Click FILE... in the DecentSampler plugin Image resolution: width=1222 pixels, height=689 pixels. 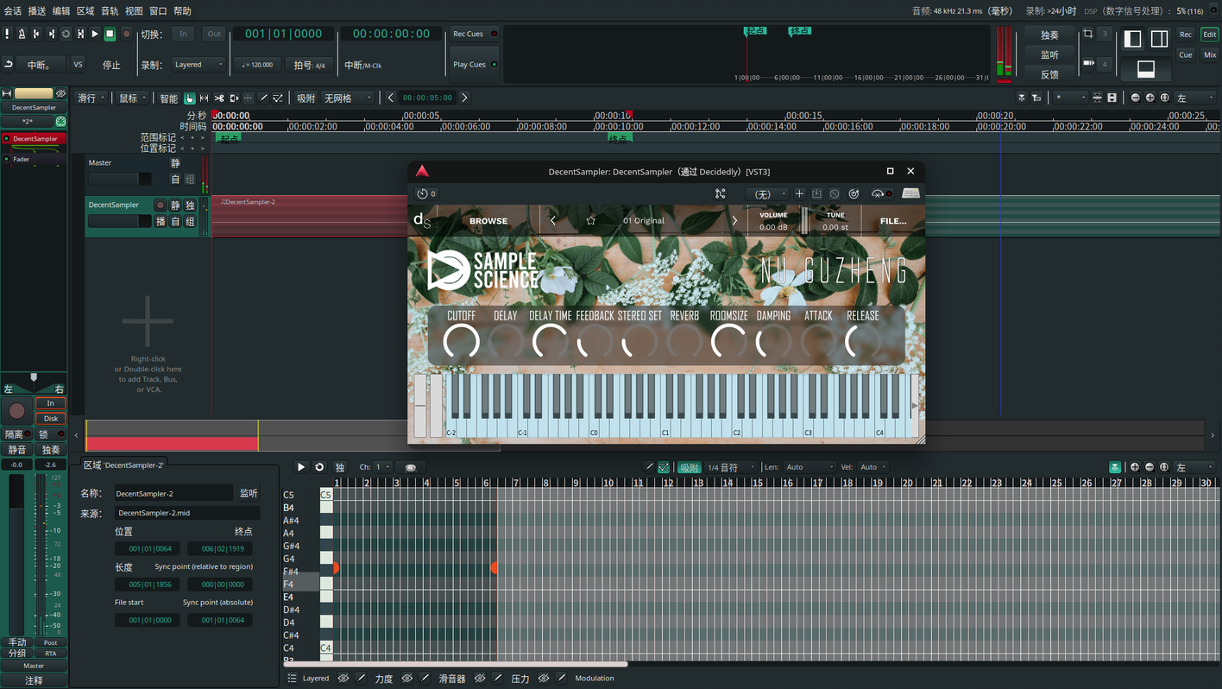click(x=893, y=221)
